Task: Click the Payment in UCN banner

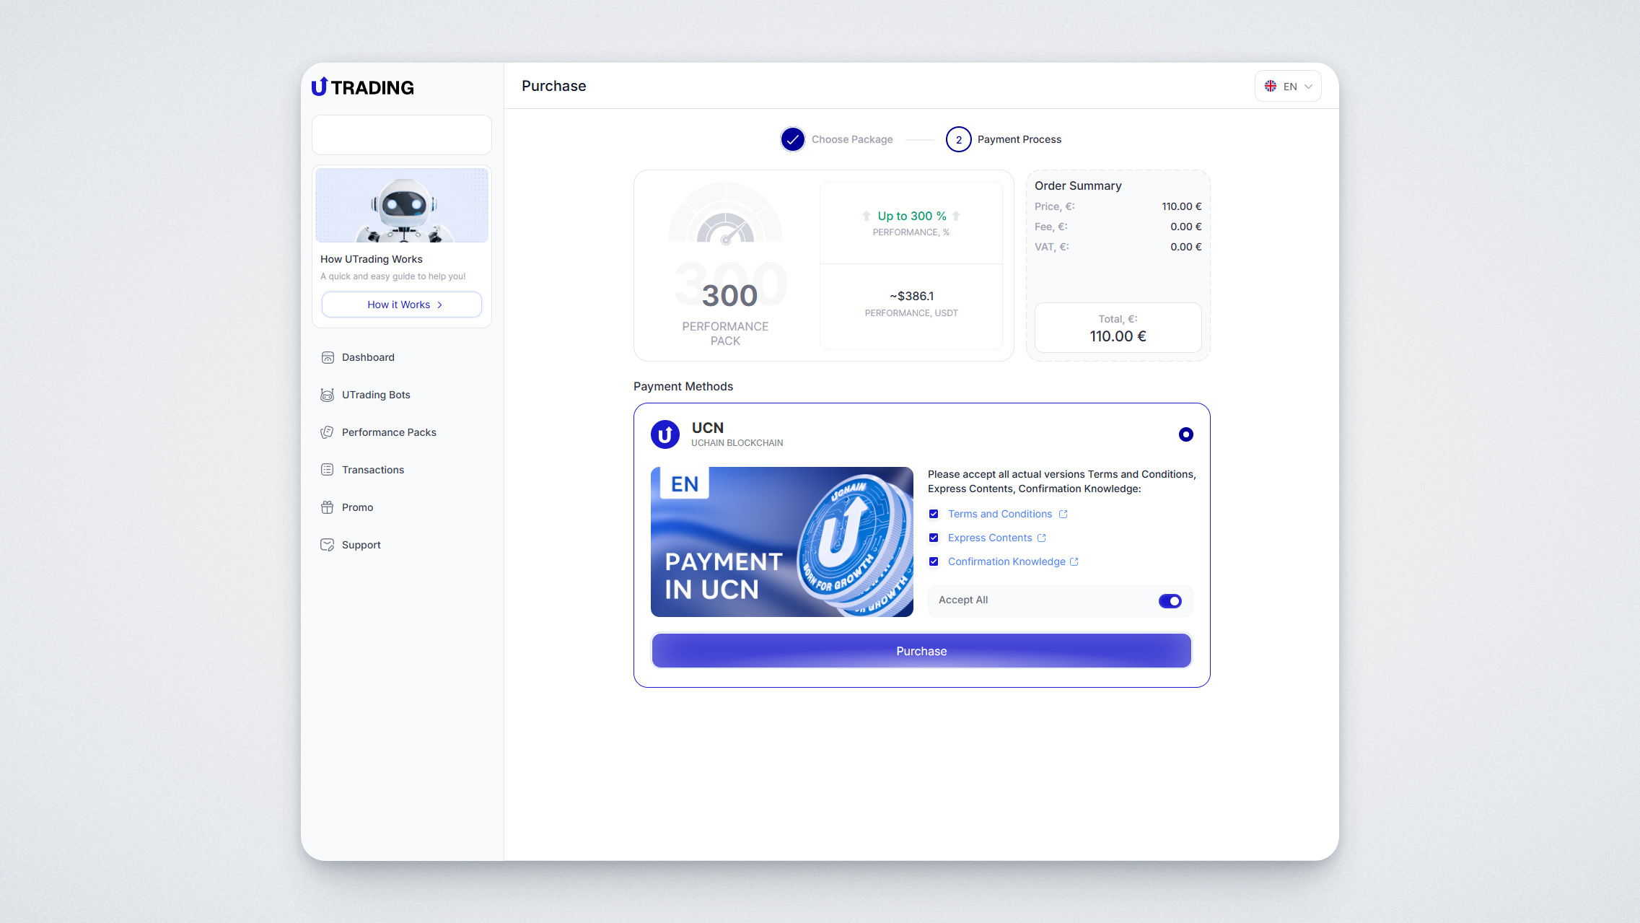Action: (x=781, y=542)
